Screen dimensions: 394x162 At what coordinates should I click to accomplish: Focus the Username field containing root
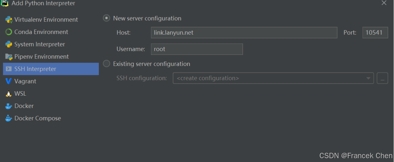coord(197,49)
